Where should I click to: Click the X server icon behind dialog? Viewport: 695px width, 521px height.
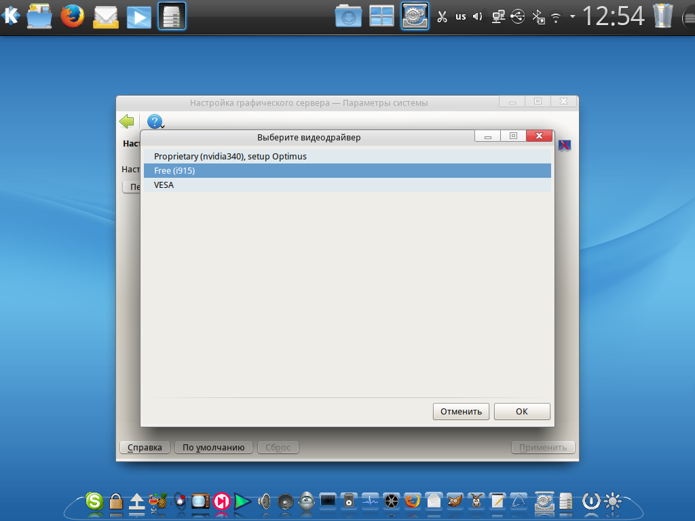click(564, 145)
